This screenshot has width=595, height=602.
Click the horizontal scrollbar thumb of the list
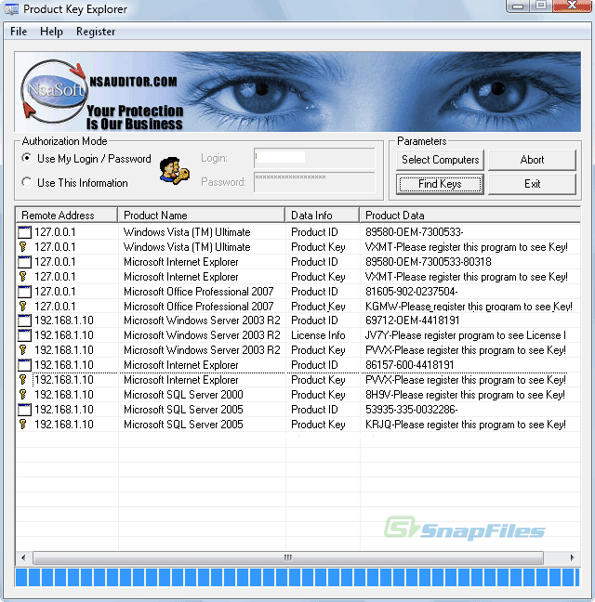[288, 557]
